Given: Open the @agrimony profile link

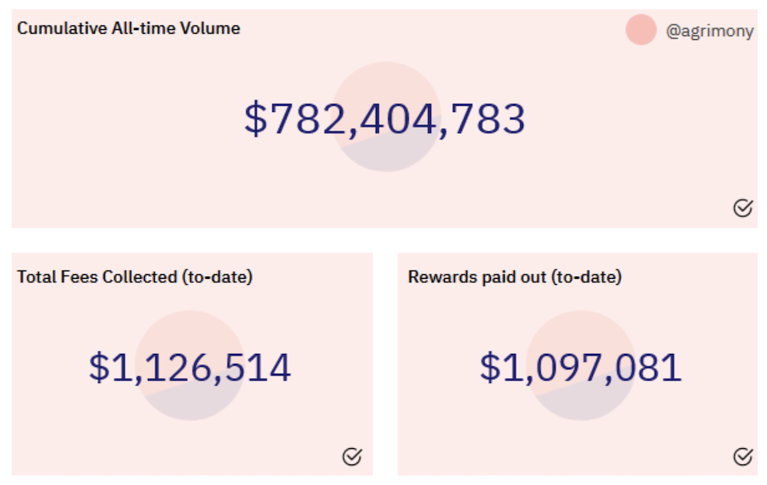Looking at the screenshot, I should 709,31.
